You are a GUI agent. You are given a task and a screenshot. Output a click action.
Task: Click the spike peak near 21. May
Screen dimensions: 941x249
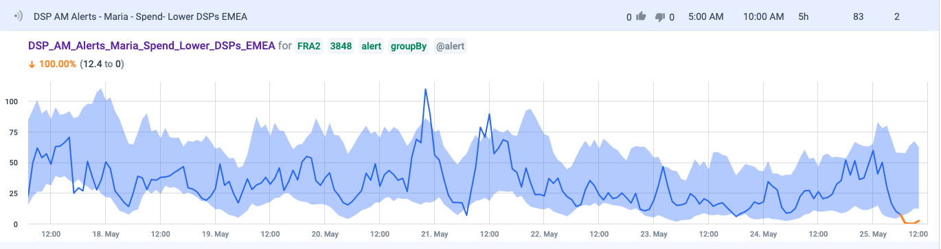click(x=426, y=89)
